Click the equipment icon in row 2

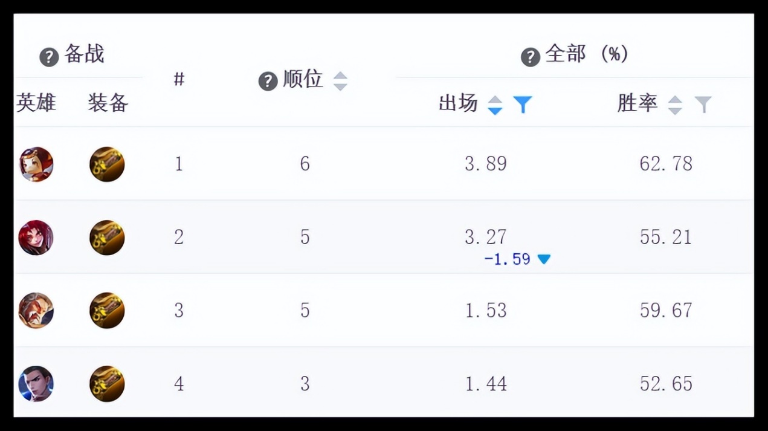pyautogui.click(x=107, y=238)
